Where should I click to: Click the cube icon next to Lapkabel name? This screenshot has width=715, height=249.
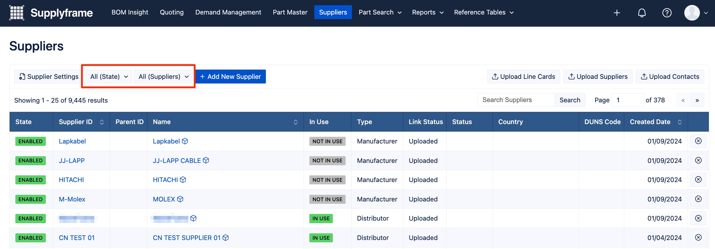[185, 141]
